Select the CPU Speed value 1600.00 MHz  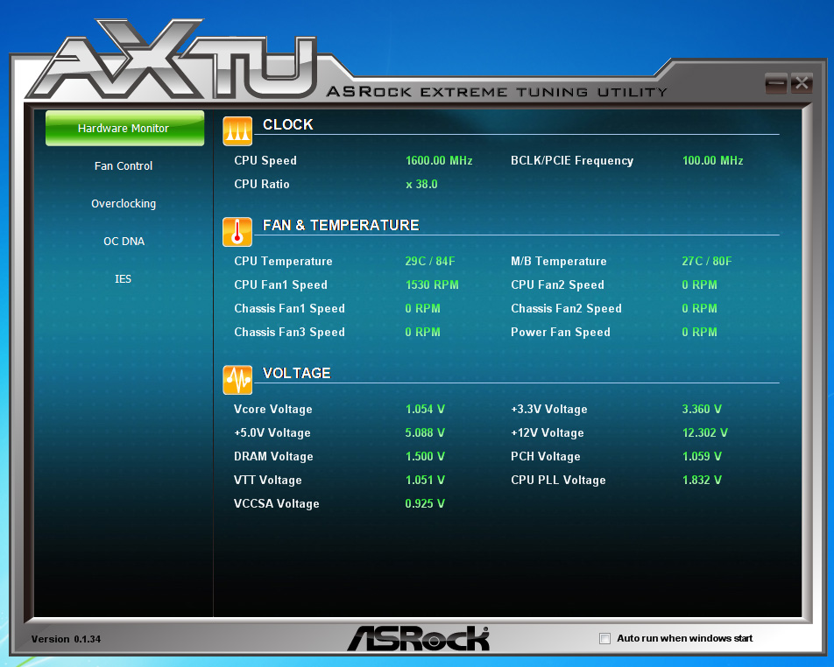tap(439, 160)
